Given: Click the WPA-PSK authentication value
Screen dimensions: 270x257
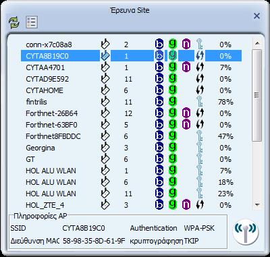Looking at the screenshot, I should click(x=199, y=228).
